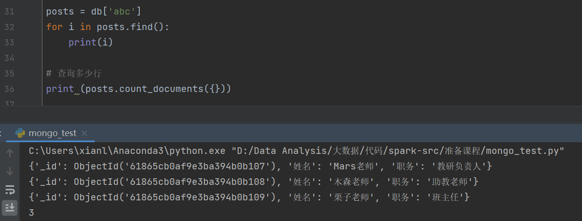
Task: Click line number 36 in gutter
Action: tap(9, 89)
